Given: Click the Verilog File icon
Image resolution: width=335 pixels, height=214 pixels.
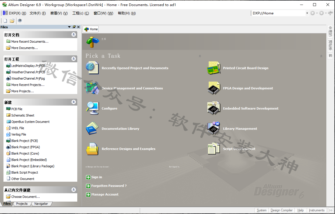Looking at the screenshot, I should click(x=8, y=134).
